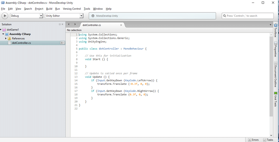279x142 pixels.
Task: Open the Tools menu
Action: (87, 9)
